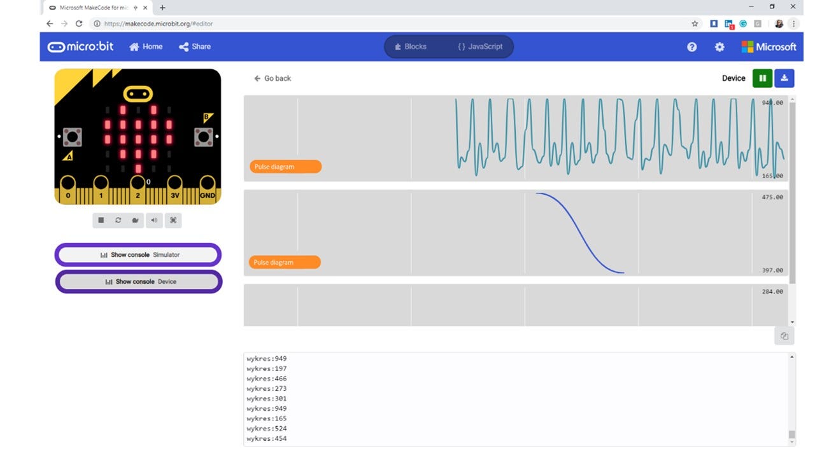Image resolution: width=815 pixels, height=458 pixels.
Task: Open a new browser tab
Action: pyautogui.click(x=162, y=8)
